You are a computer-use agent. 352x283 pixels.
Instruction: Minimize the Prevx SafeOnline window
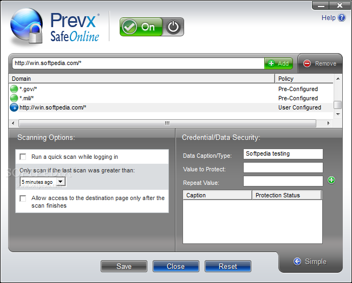(x=321, y=5)
